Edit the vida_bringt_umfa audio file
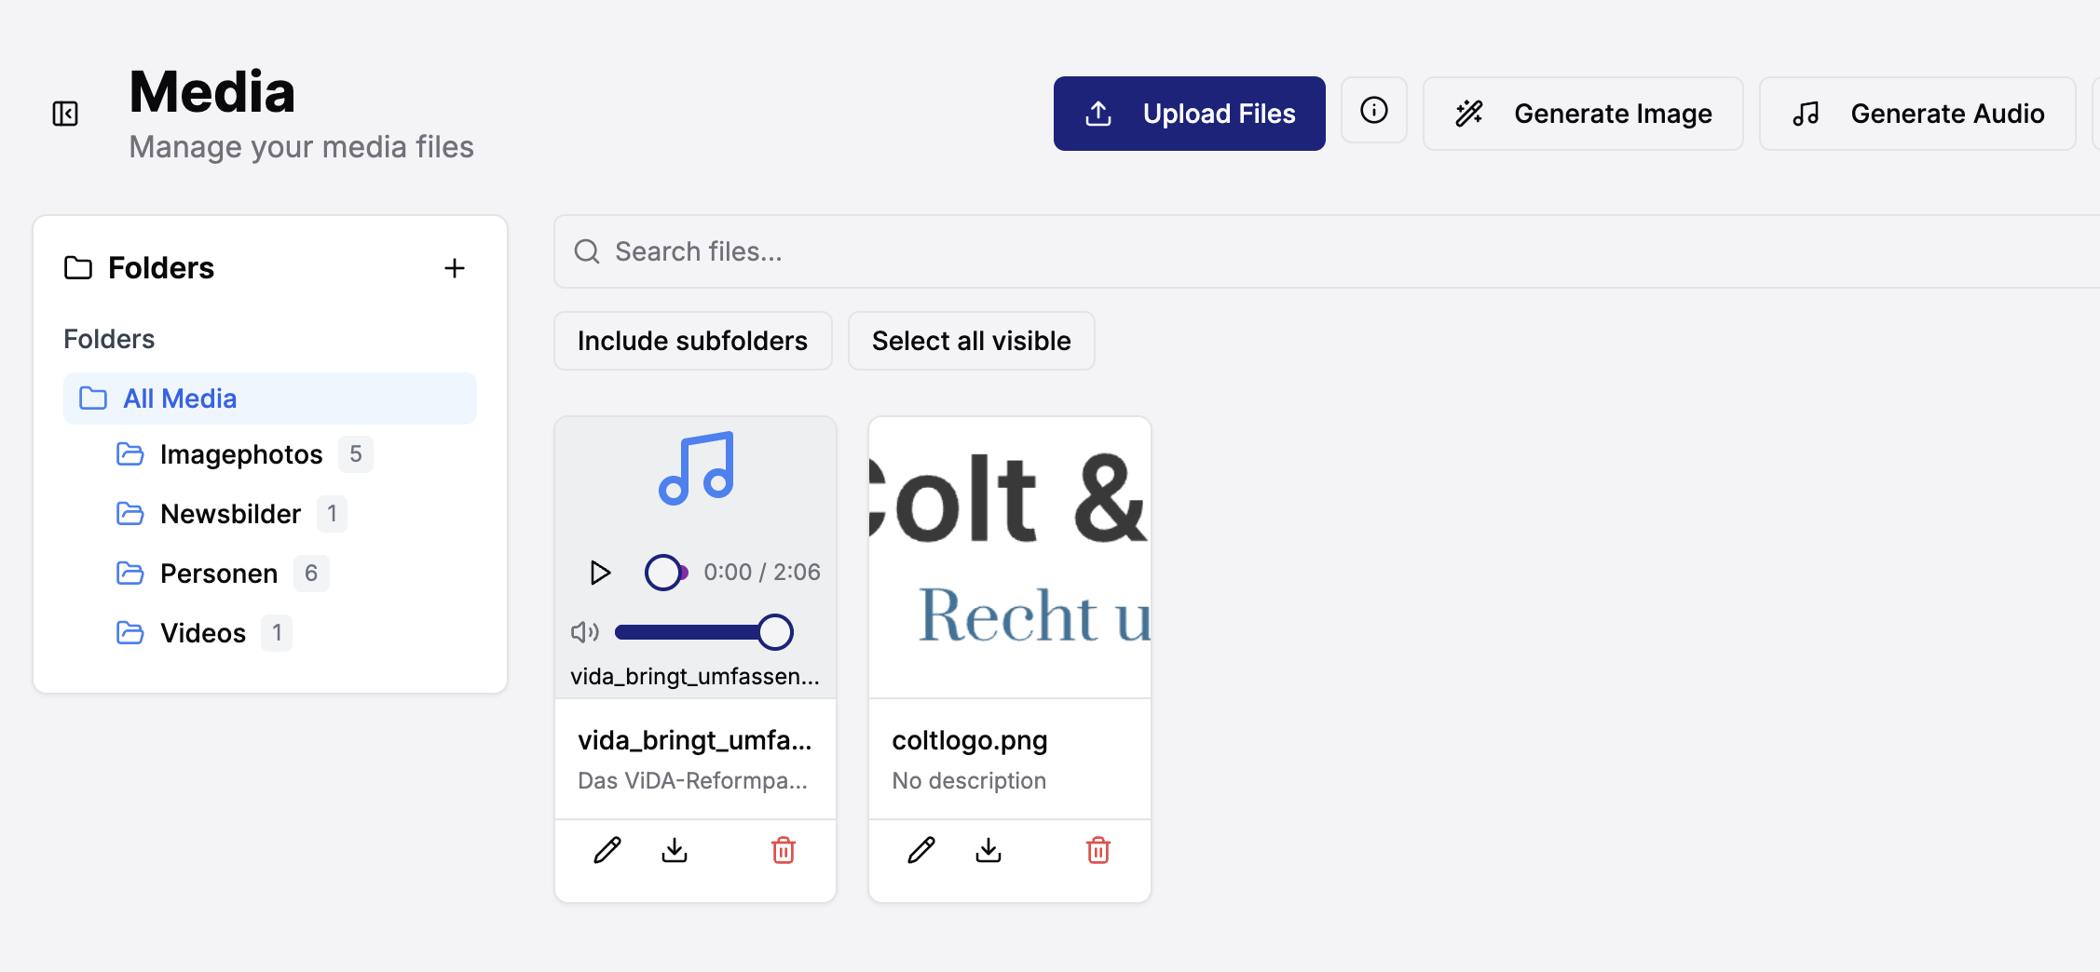The image size is (2100, 972). tap(607, 850)
